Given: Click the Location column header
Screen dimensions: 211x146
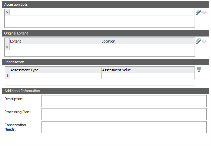Looking at the screenshot, I should click(x=147, y=41).
